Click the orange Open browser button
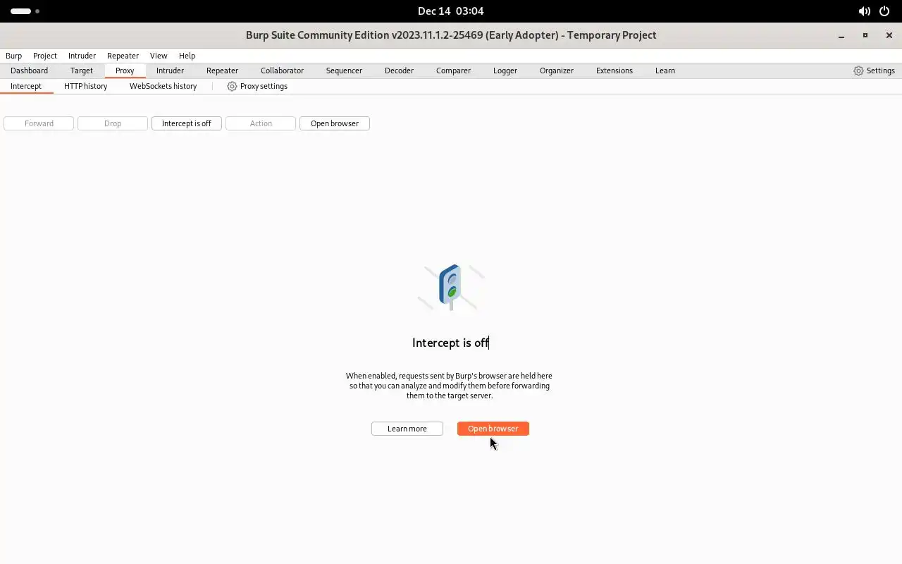 (x=493, y=429)
